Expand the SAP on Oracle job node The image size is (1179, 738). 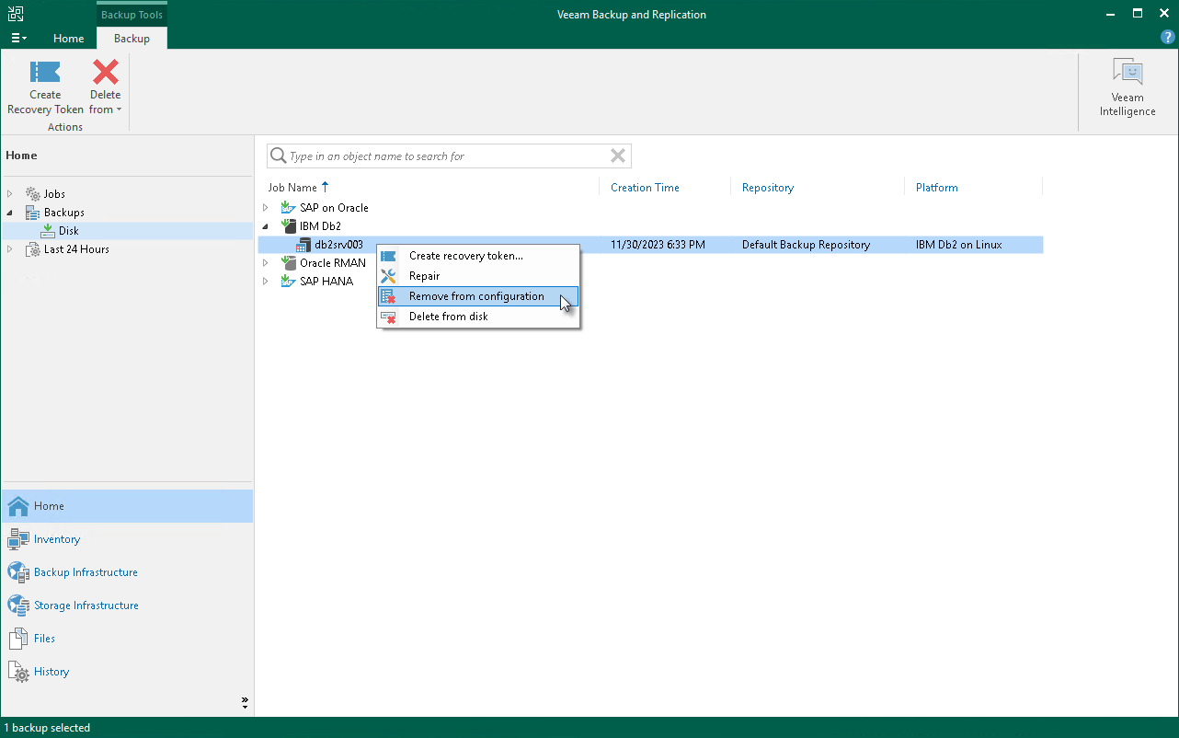(266, 207)
